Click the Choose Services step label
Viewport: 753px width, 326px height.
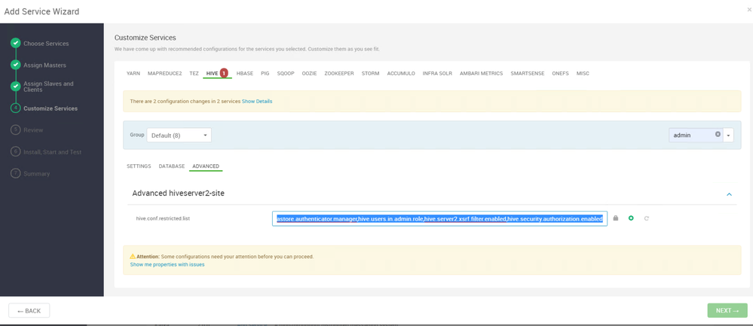pyautogui.click(x=46, y=44)
